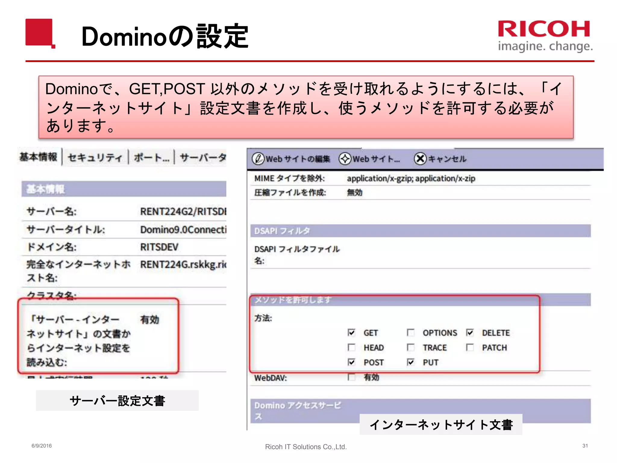
Task: Toggle the POST method checkbox
Action: 351,362
